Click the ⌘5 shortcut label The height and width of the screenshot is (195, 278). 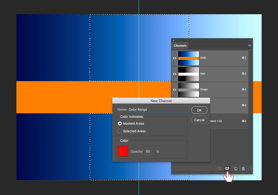click(x=244, y=105)
